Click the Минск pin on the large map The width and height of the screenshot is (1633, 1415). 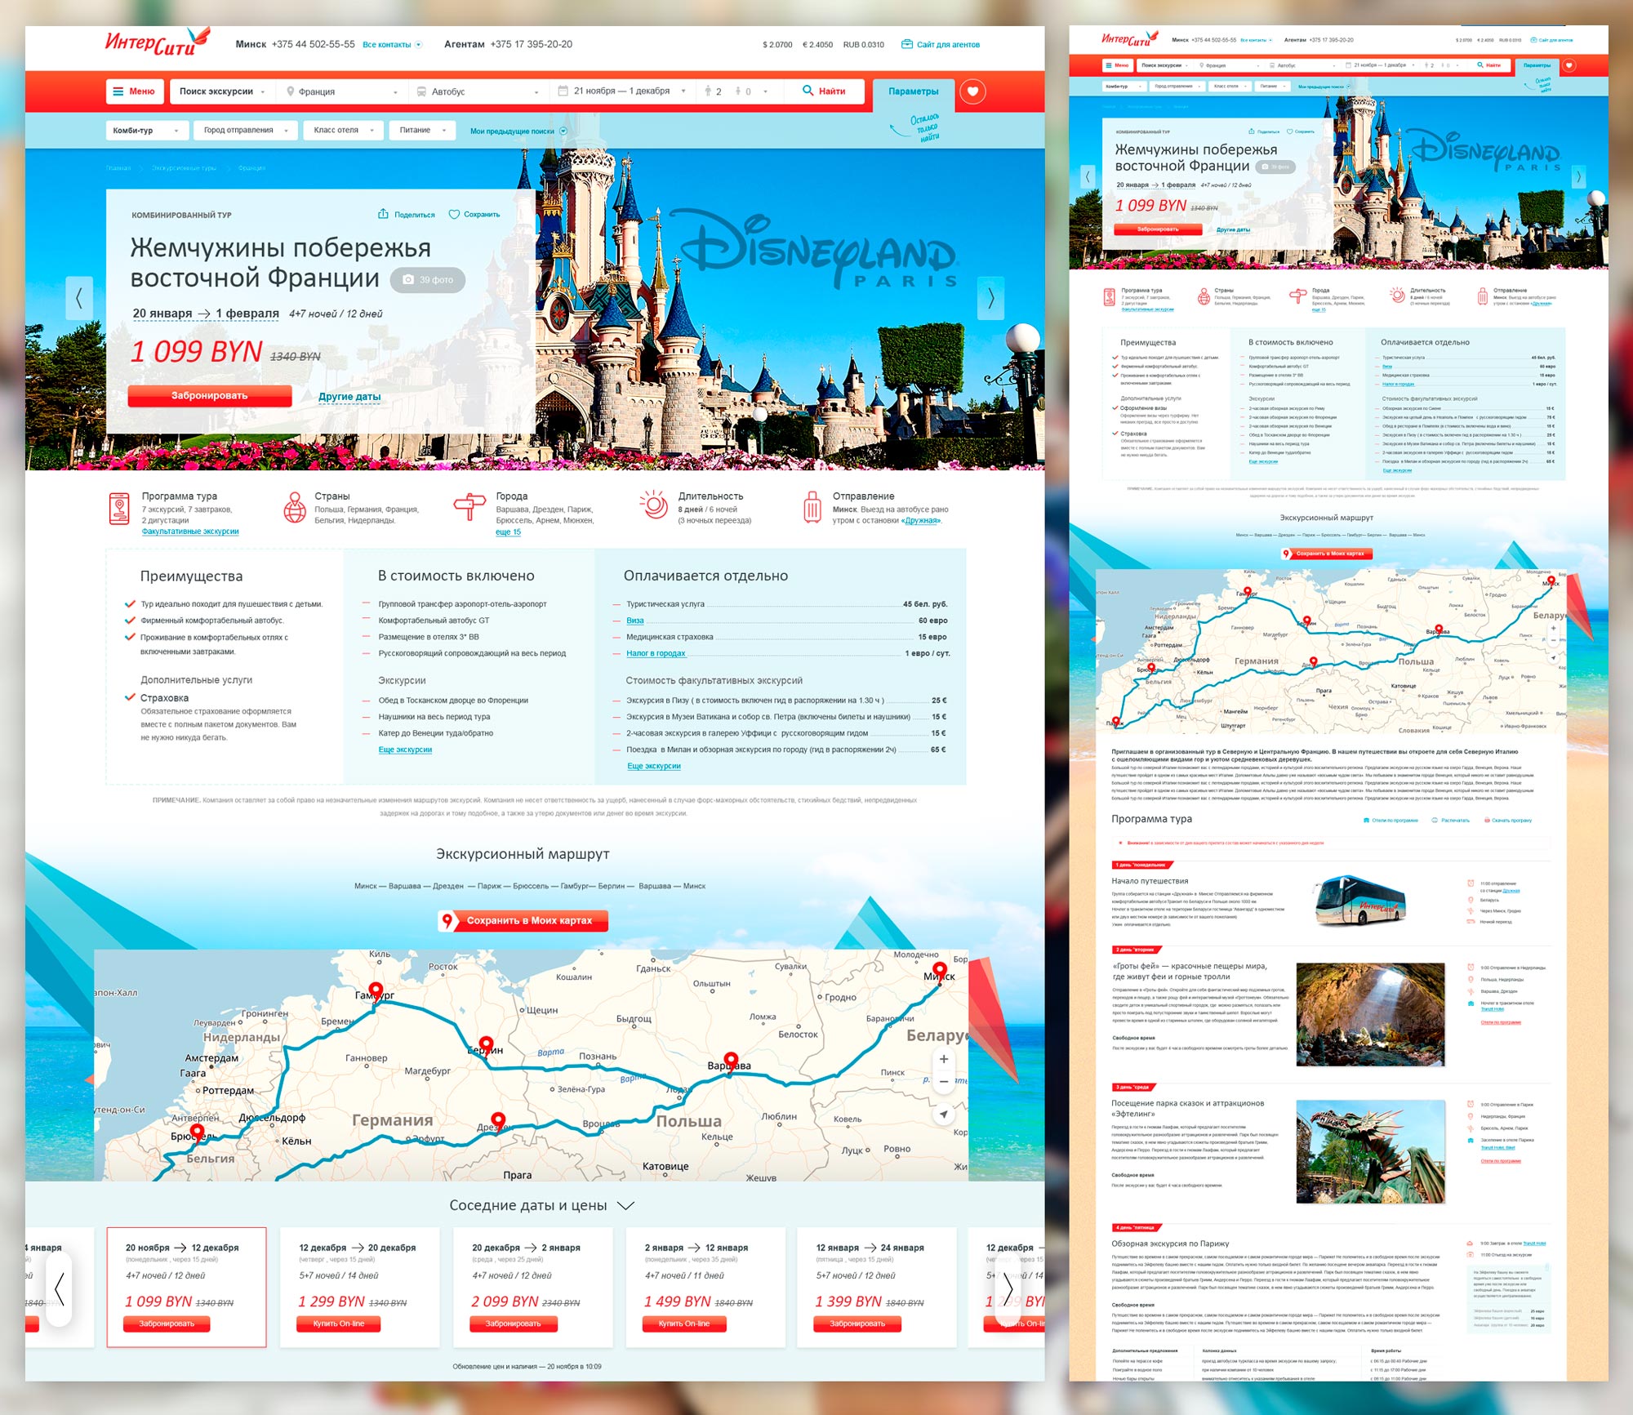[940, 972]
